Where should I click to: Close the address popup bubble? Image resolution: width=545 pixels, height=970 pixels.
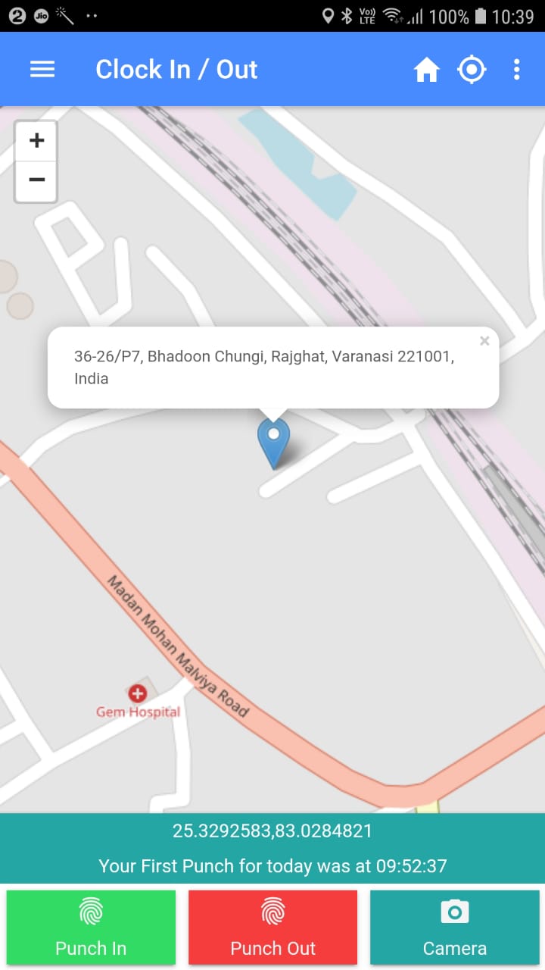tap(484, 341)
